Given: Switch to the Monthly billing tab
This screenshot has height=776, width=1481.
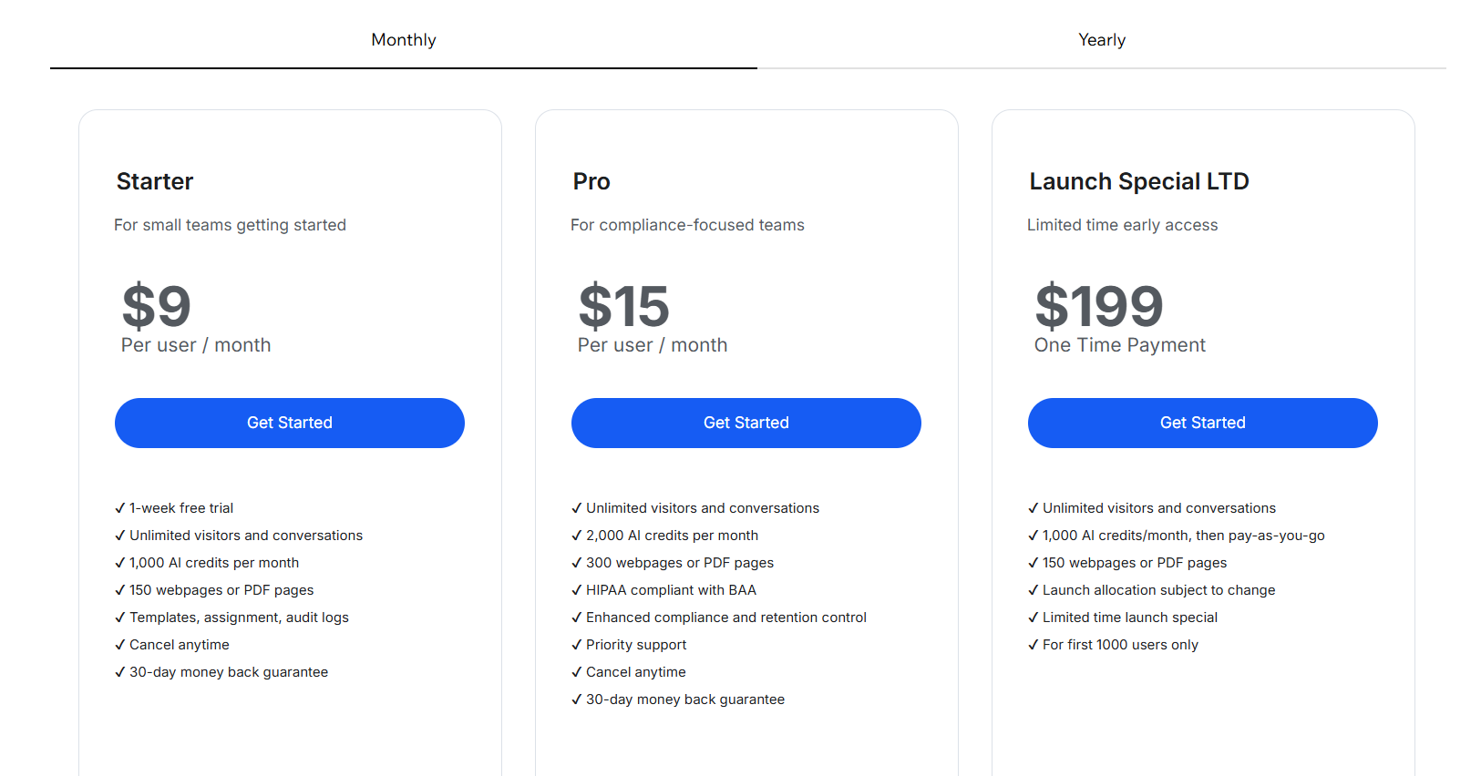Looking at the screenshot, I should (403, 40).
